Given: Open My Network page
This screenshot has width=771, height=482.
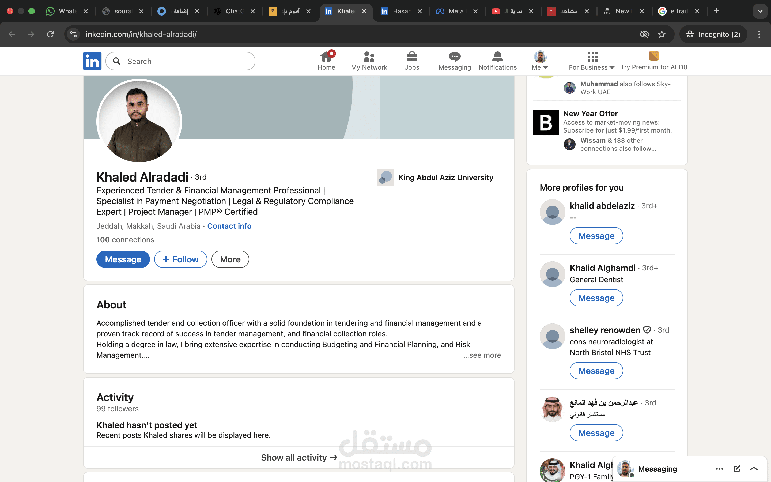Looking at the screenshot, I should 369,61.
